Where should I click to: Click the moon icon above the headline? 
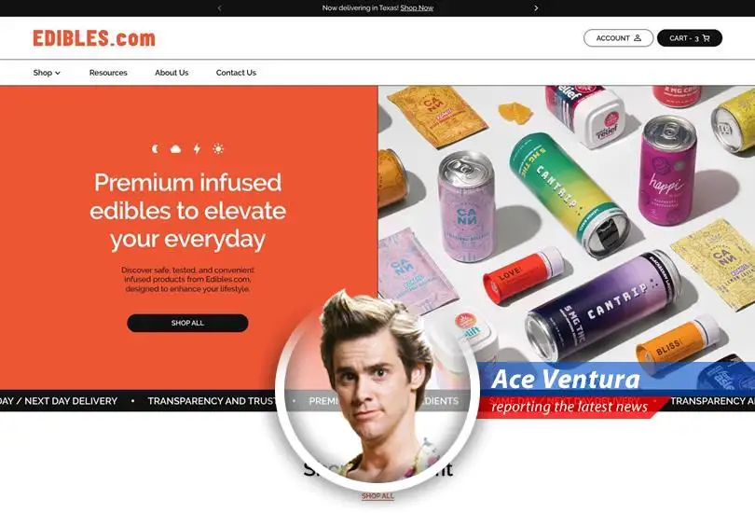(x=155, y=149)
